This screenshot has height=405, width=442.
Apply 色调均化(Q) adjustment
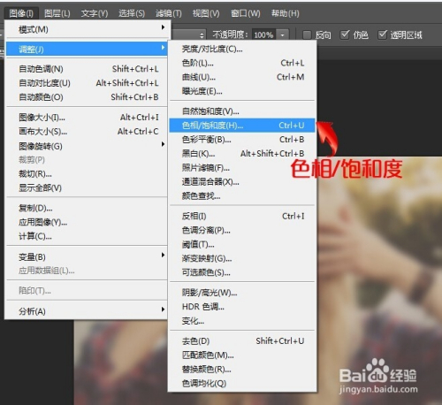click(x=242, y=384)
